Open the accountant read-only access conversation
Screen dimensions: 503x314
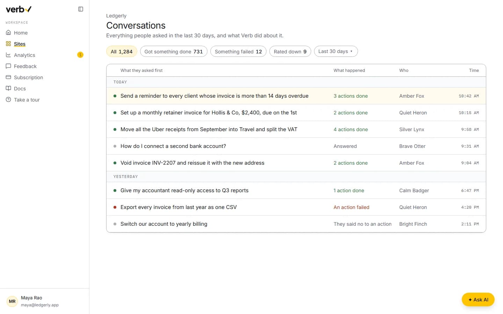[296, 190]
